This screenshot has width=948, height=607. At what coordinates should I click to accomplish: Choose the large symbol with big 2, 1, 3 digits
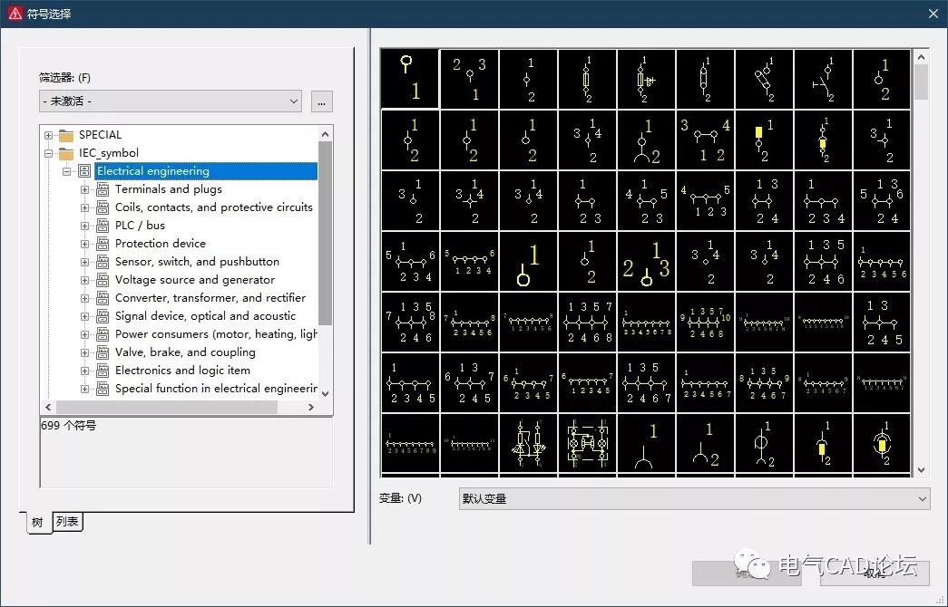[x=646, y=262]
